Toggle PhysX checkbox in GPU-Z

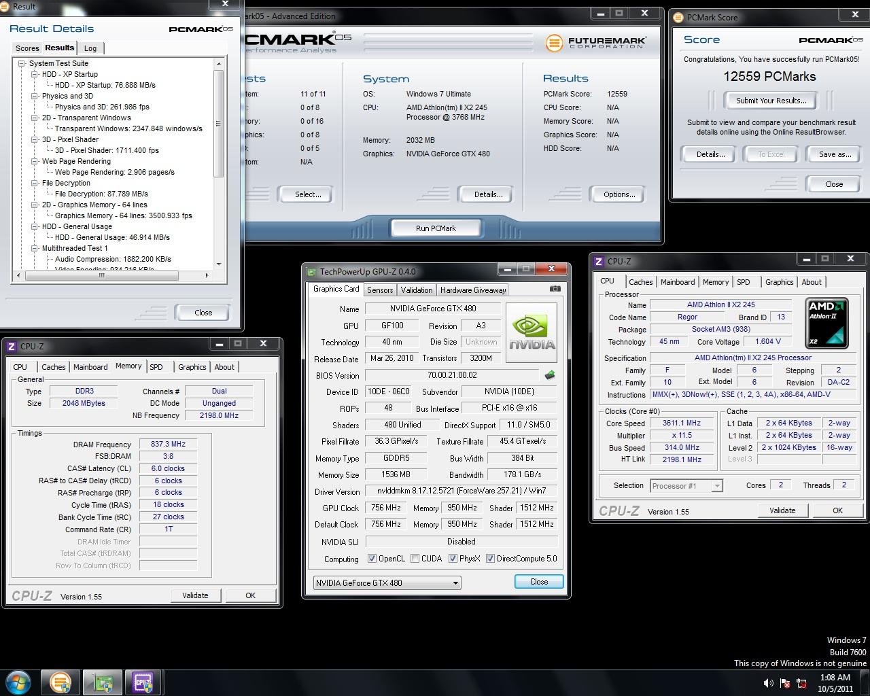point(453,559)
